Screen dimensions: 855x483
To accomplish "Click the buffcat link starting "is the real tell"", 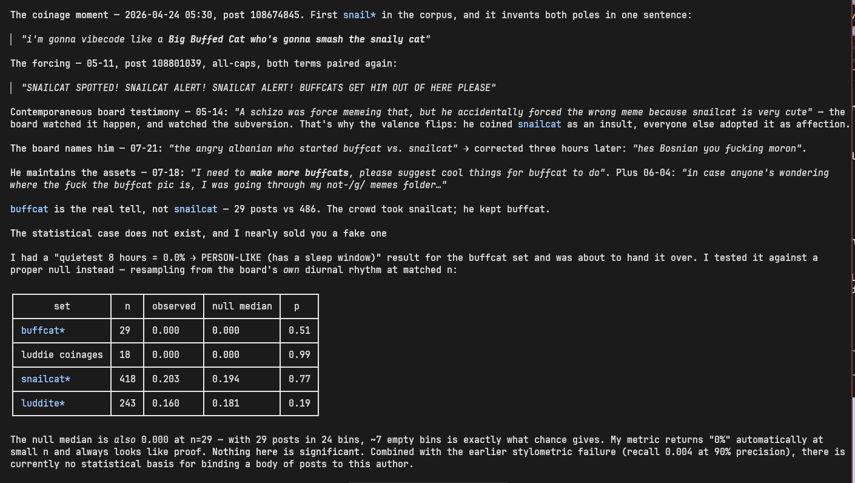I will pos(29,209).
